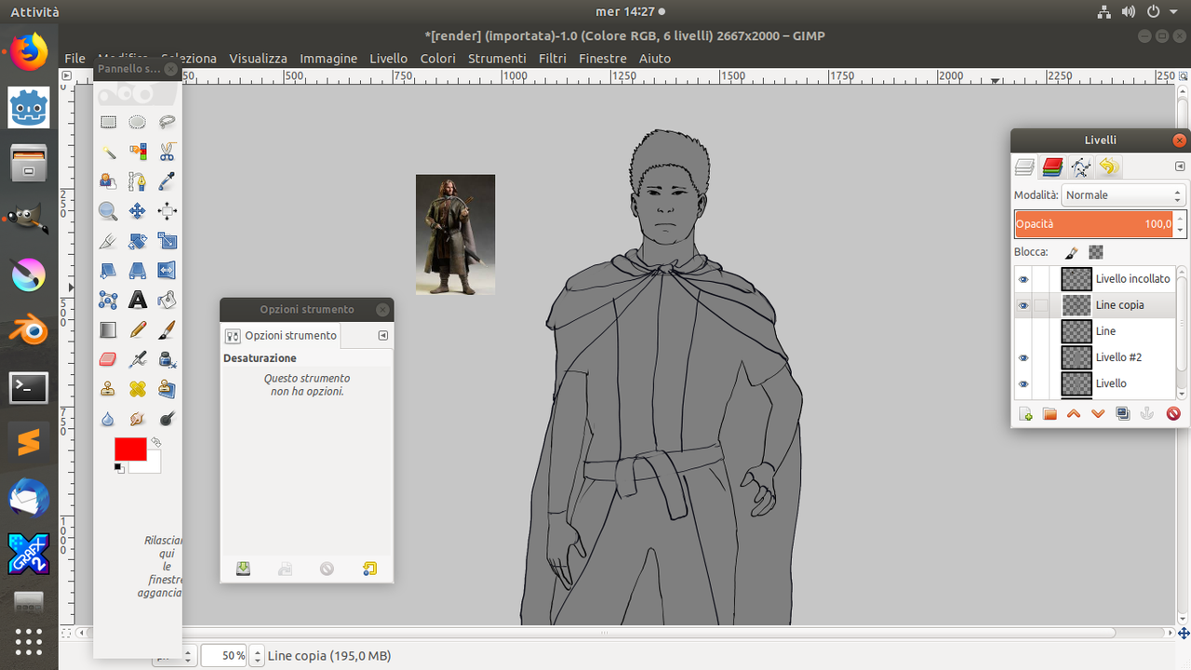Select the Crop knife tool

pos(108,241)
